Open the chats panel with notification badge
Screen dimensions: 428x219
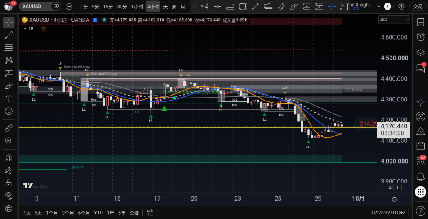[420, 68]
